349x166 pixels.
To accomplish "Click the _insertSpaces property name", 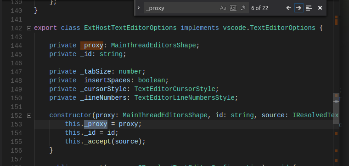I will (105, 80).
